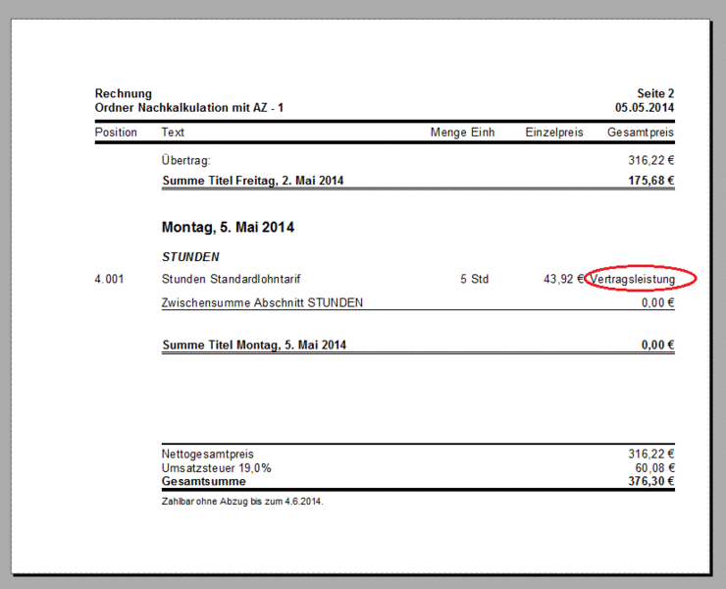Click the 'Text' column header
The image size is (726, 589).
click(173, 133)
